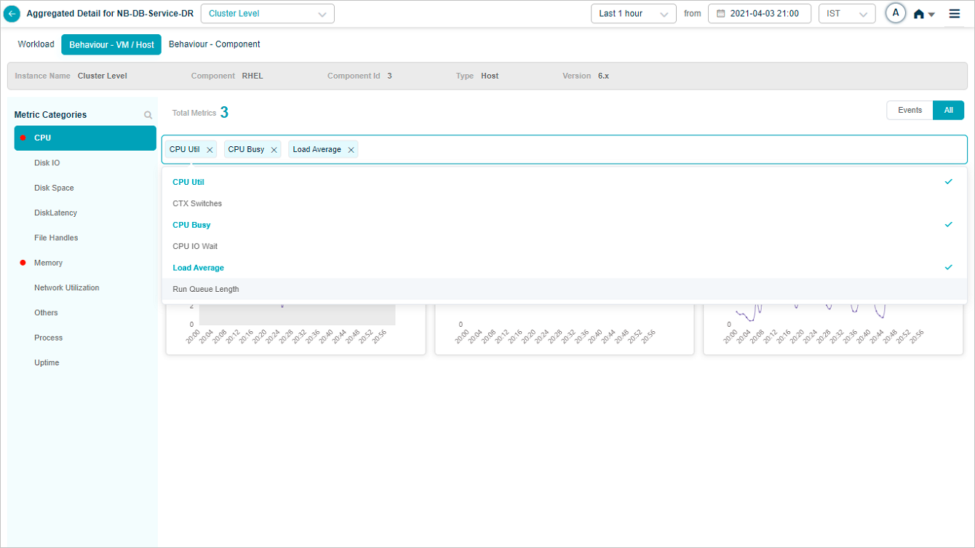Viewport: 975px width, 548px height.
Task: Remove the CPU Busy tag
Action: tap(274, 150)
